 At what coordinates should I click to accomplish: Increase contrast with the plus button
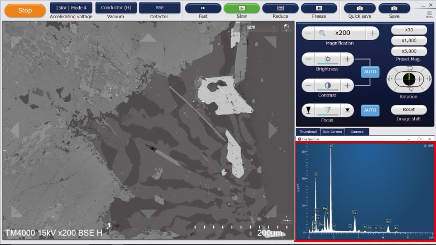[347, 86]
